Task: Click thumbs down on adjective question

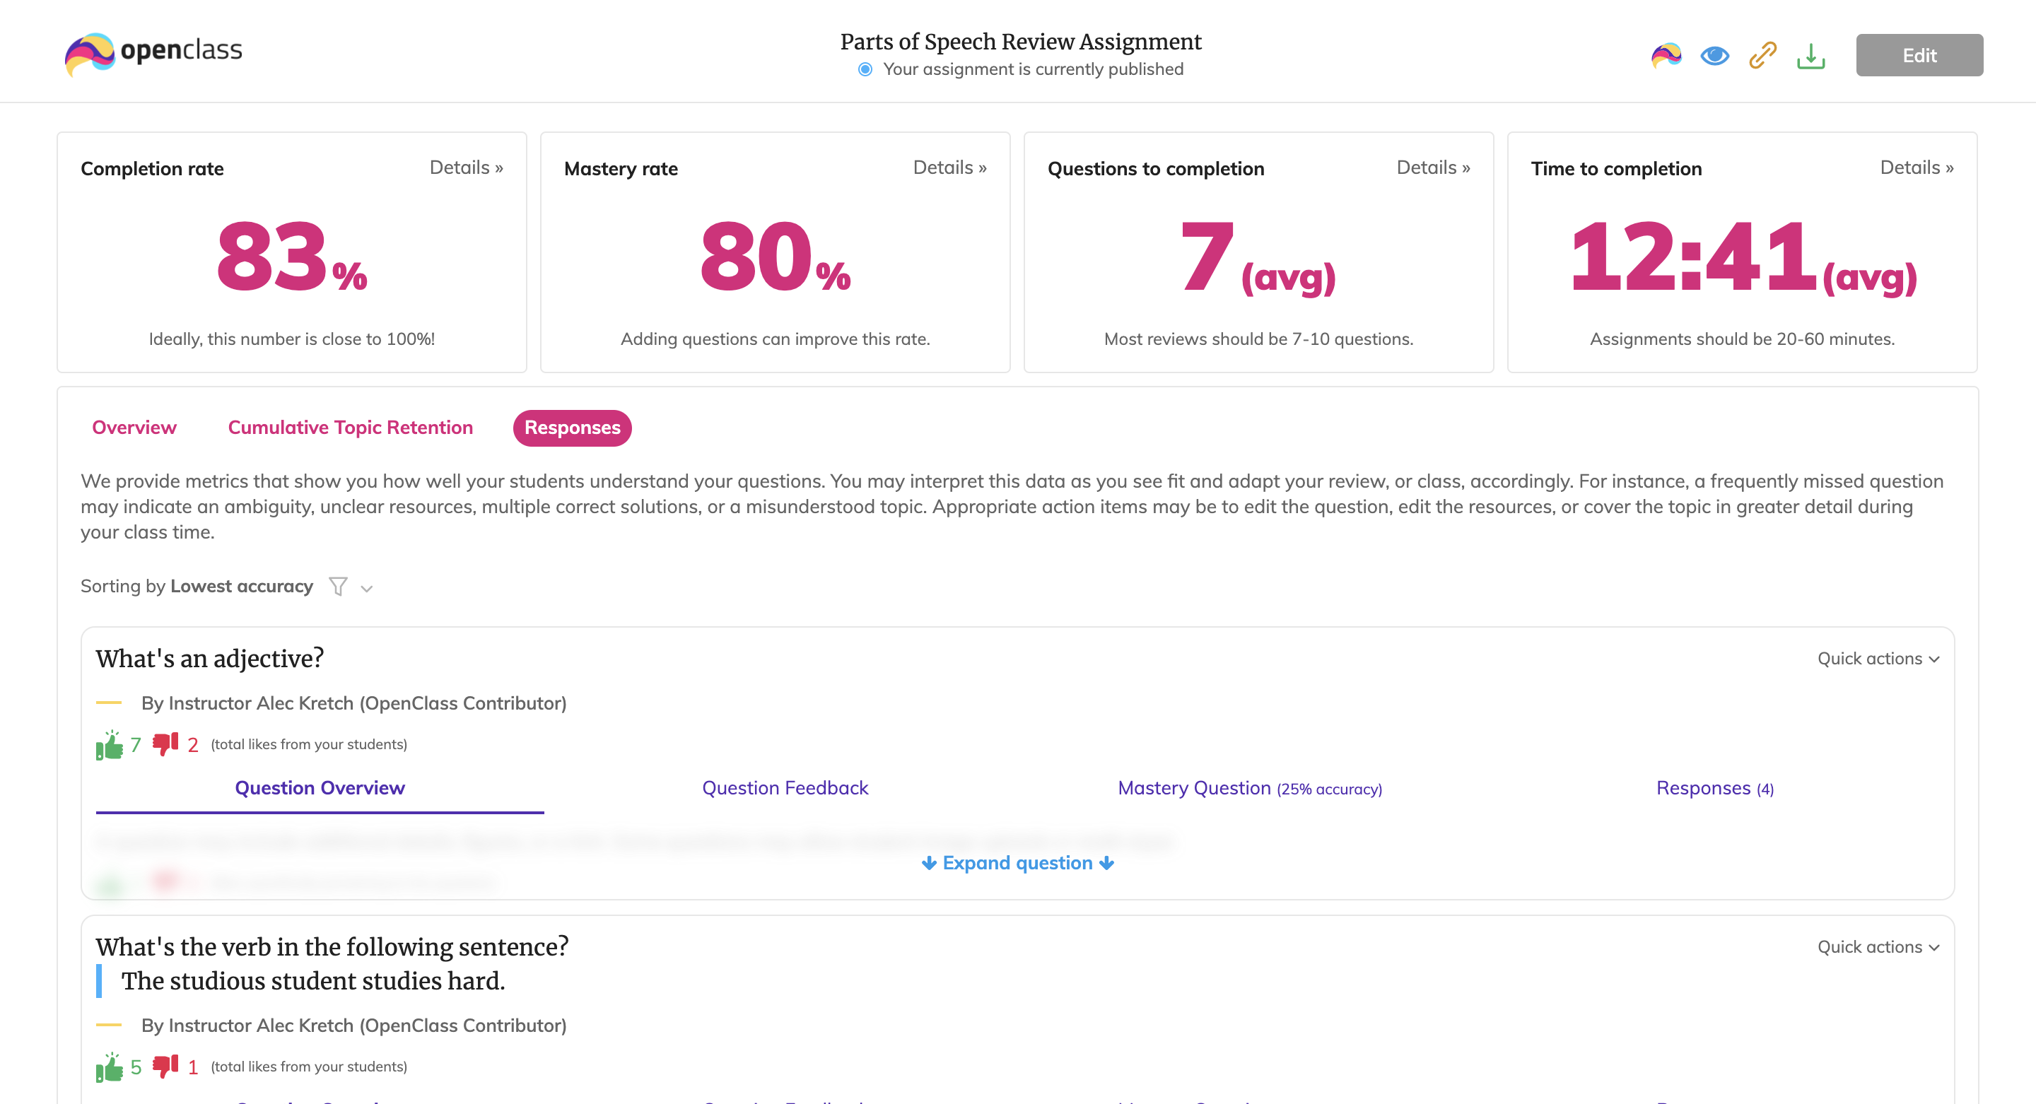Action: [165, 744]
